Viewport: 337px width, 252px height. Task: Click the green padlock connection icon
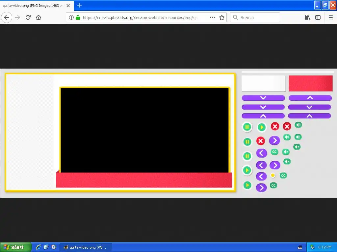point(78,18)
